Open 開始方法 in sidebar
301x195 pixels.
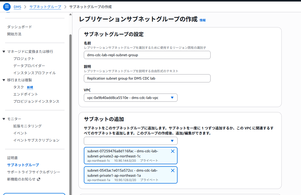coord(14,34)
